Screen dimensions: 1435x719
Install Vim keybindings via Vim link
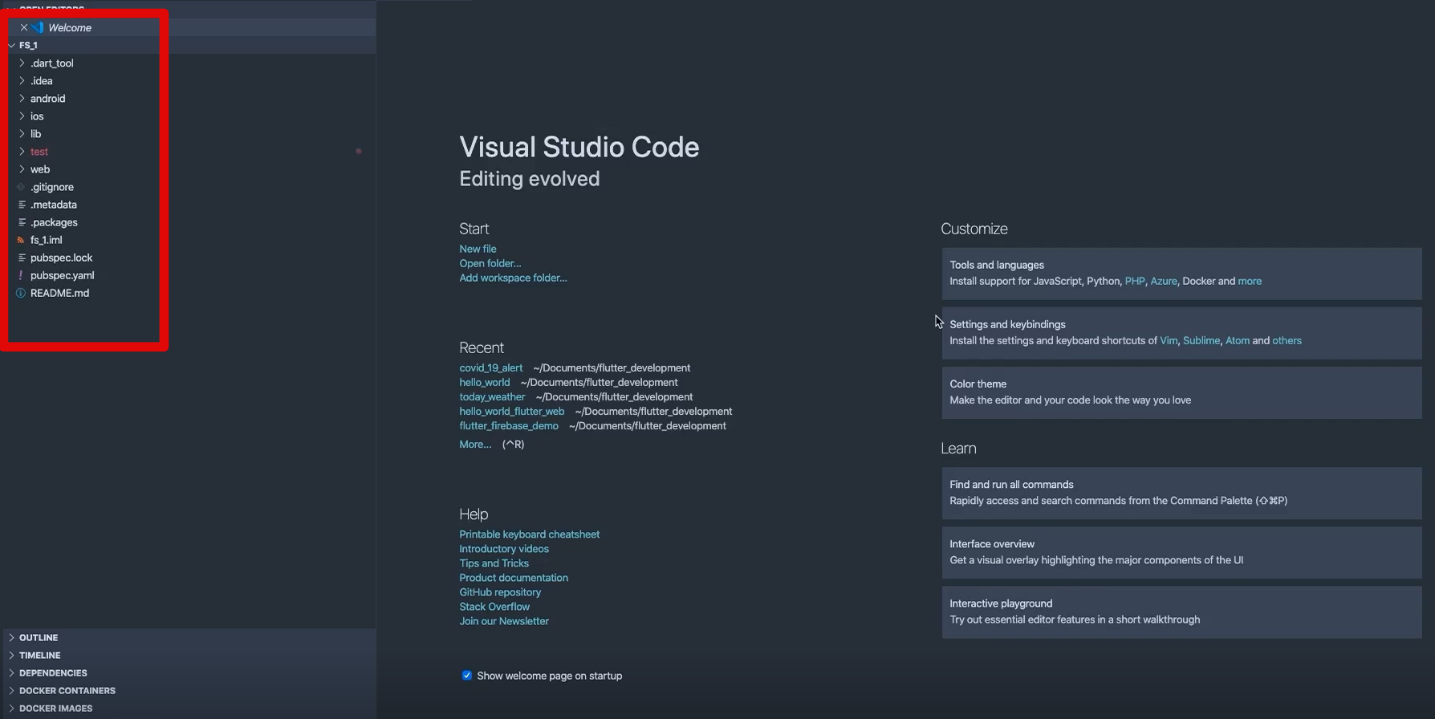point(1169,340)
